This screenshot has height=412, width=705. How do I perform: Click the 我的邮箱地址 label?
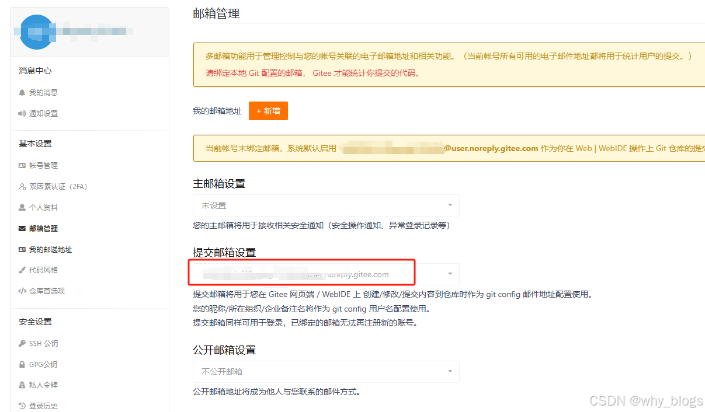pyautogui.click(x=217, y=111)
